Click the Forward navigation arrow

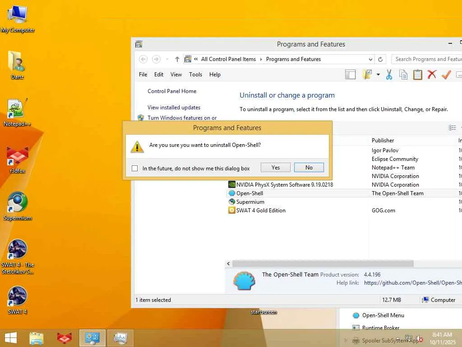point(156,59)
